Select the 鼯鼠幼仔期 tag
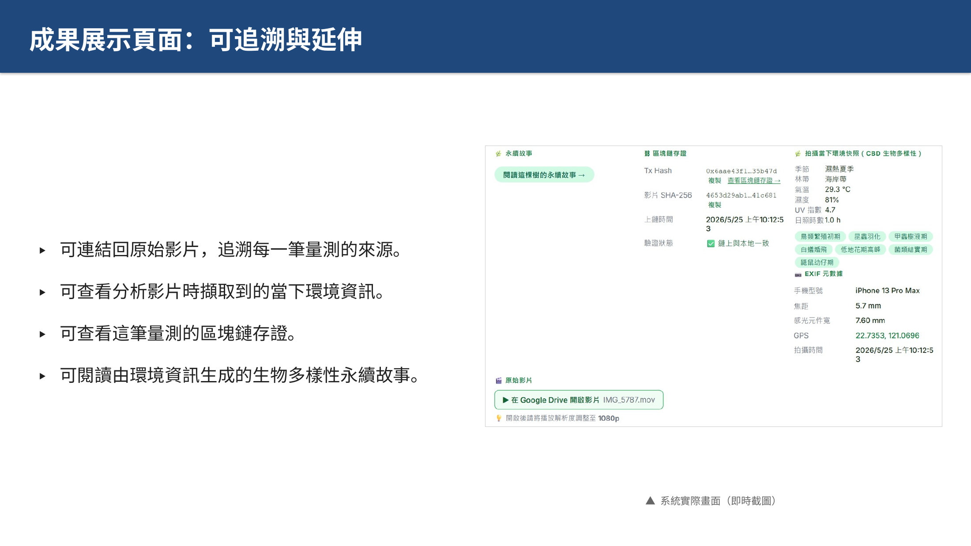 coord(817,262)
